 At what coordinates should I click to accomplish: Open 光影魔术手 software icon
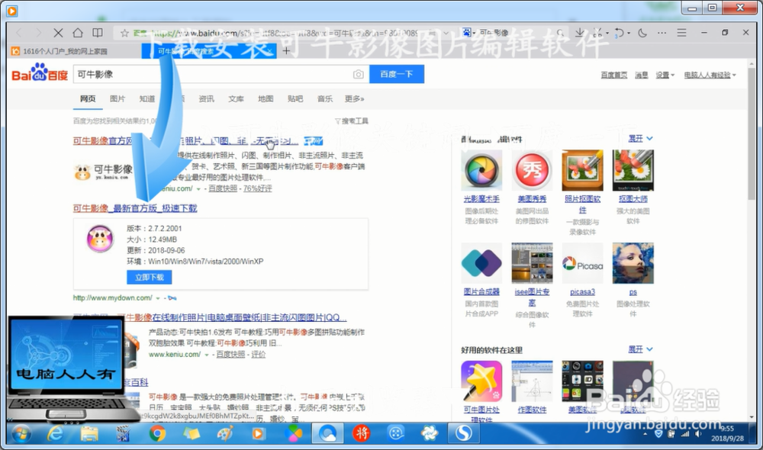(481, 170)
